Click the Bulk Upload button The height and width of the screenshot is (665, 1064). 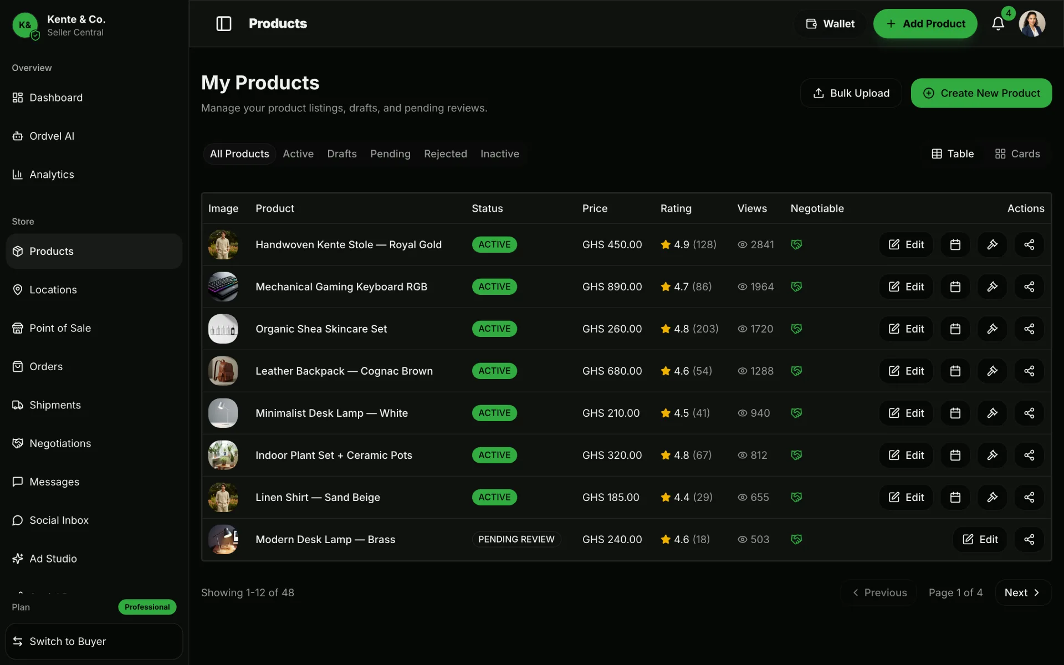pyautogui.click(x=851, y=93)
